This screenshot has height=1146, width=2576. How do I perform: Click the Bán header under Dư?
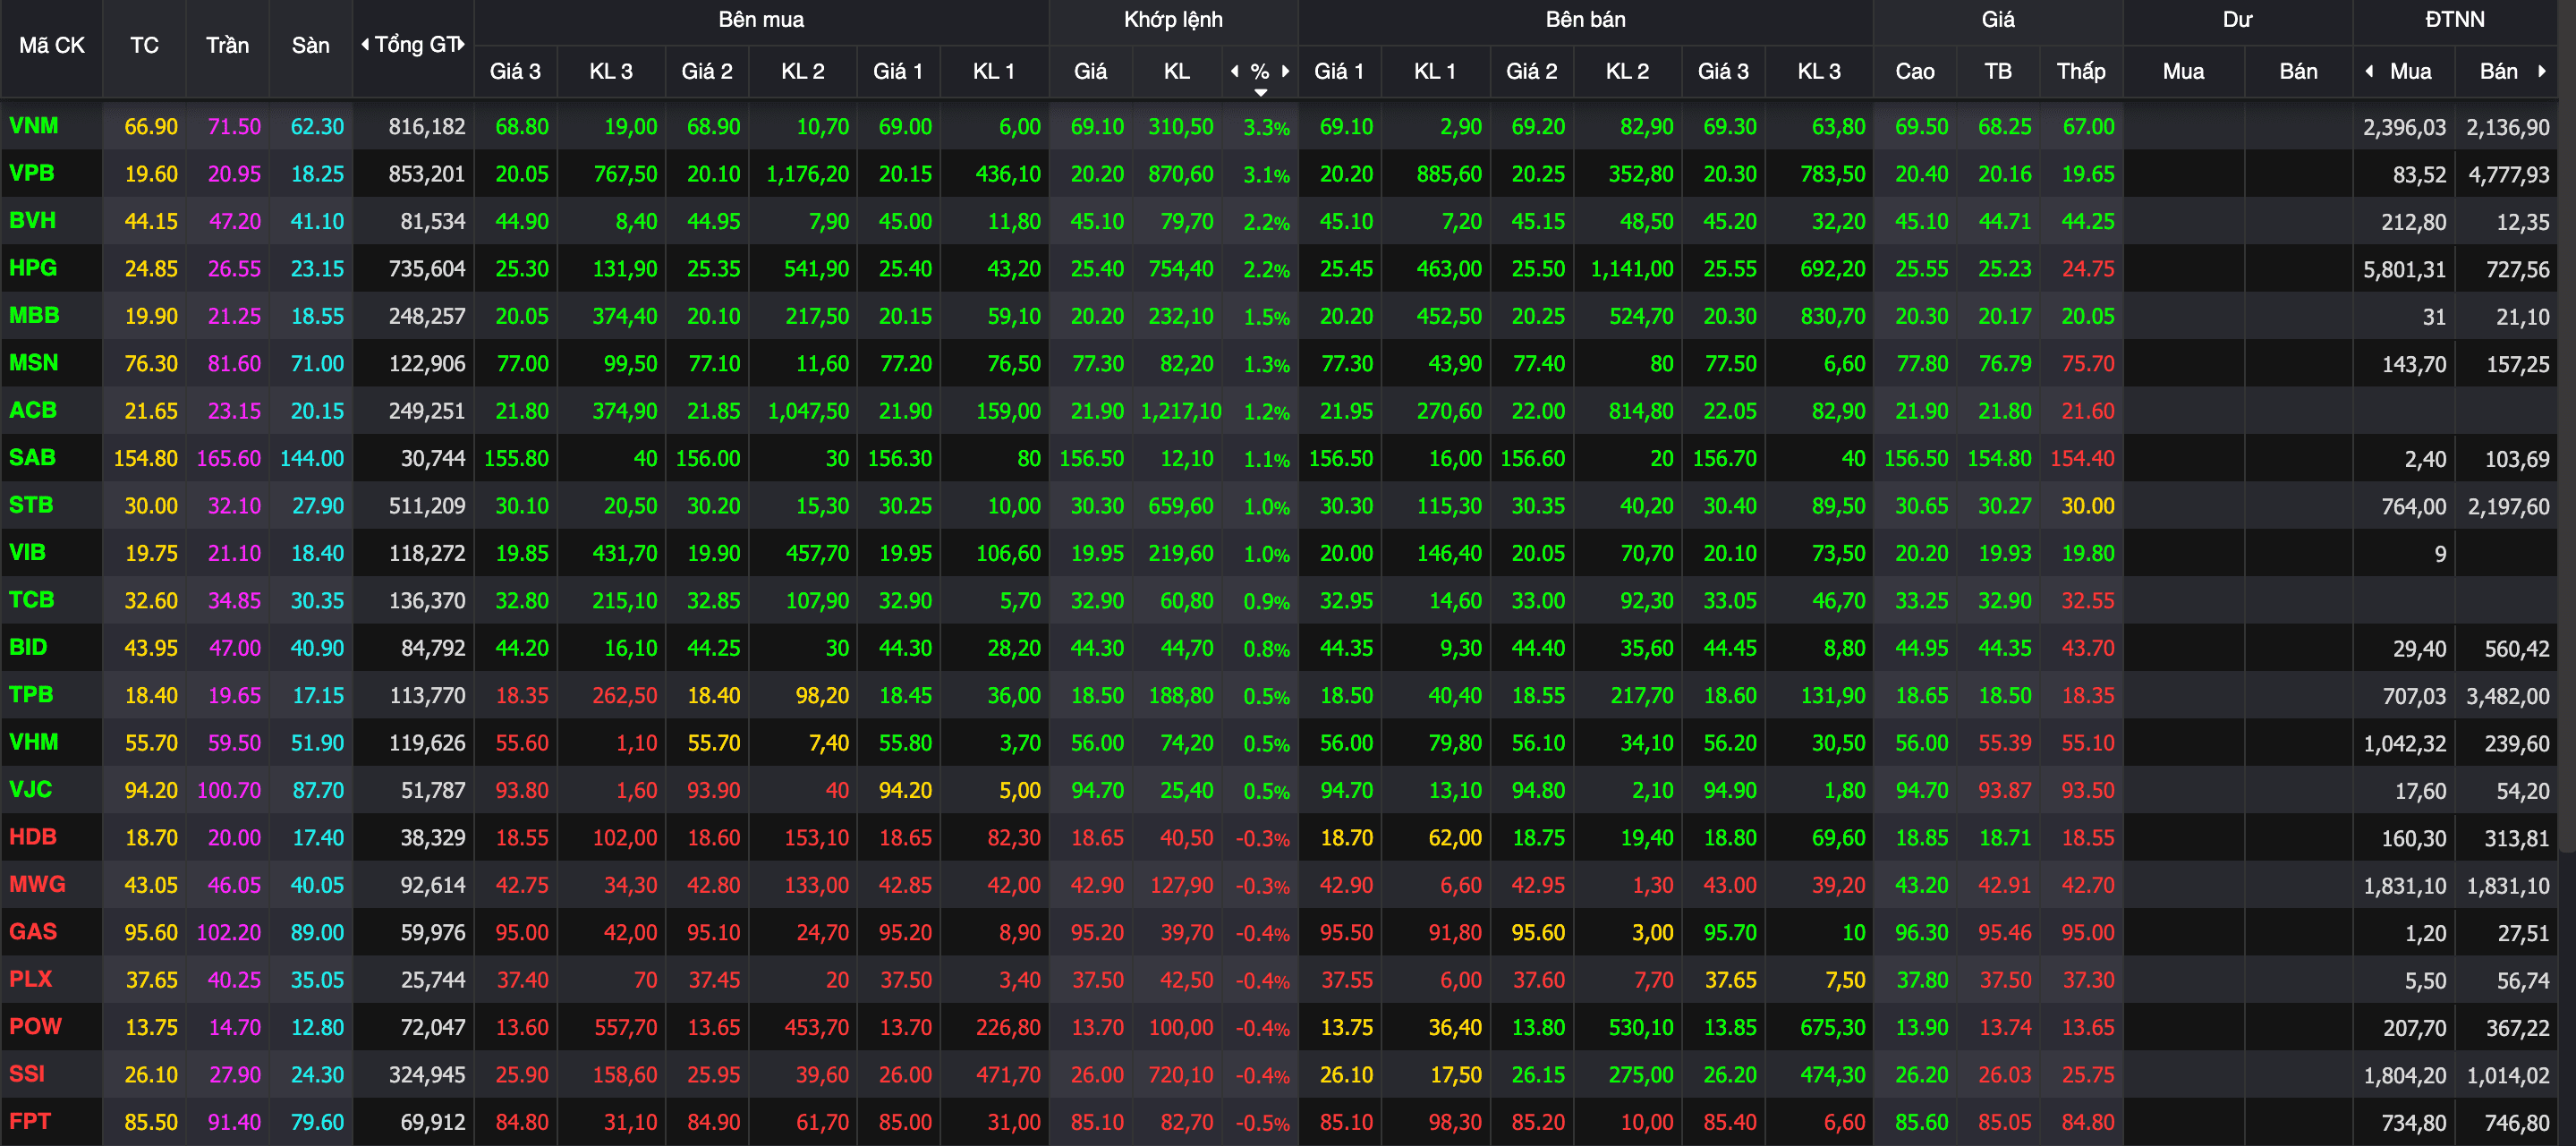click(x=2298, y=72)
